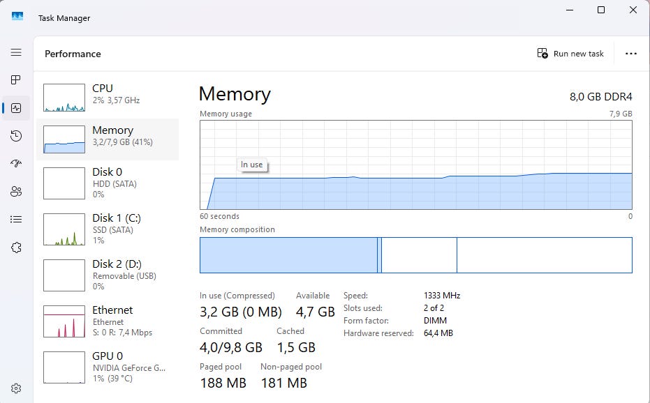Screen dimensions: 650x403
Task: Click the Available value 4,7 GB
Action: tap(315, 312)
